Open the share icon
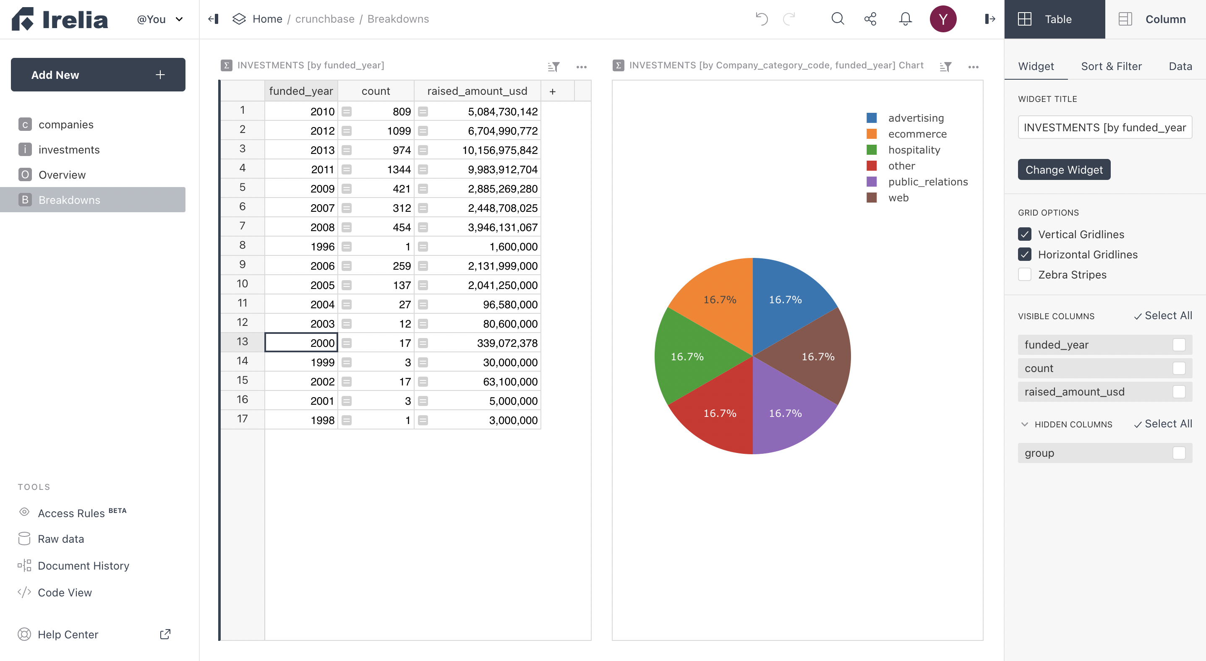 pos(870,19)
